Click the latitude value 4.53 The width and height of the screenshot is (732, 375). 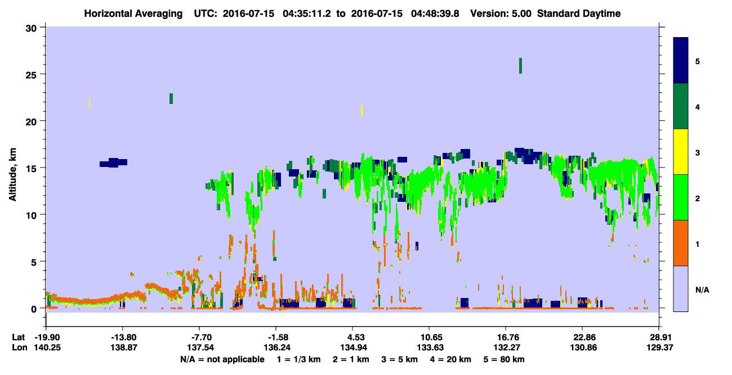352,337
